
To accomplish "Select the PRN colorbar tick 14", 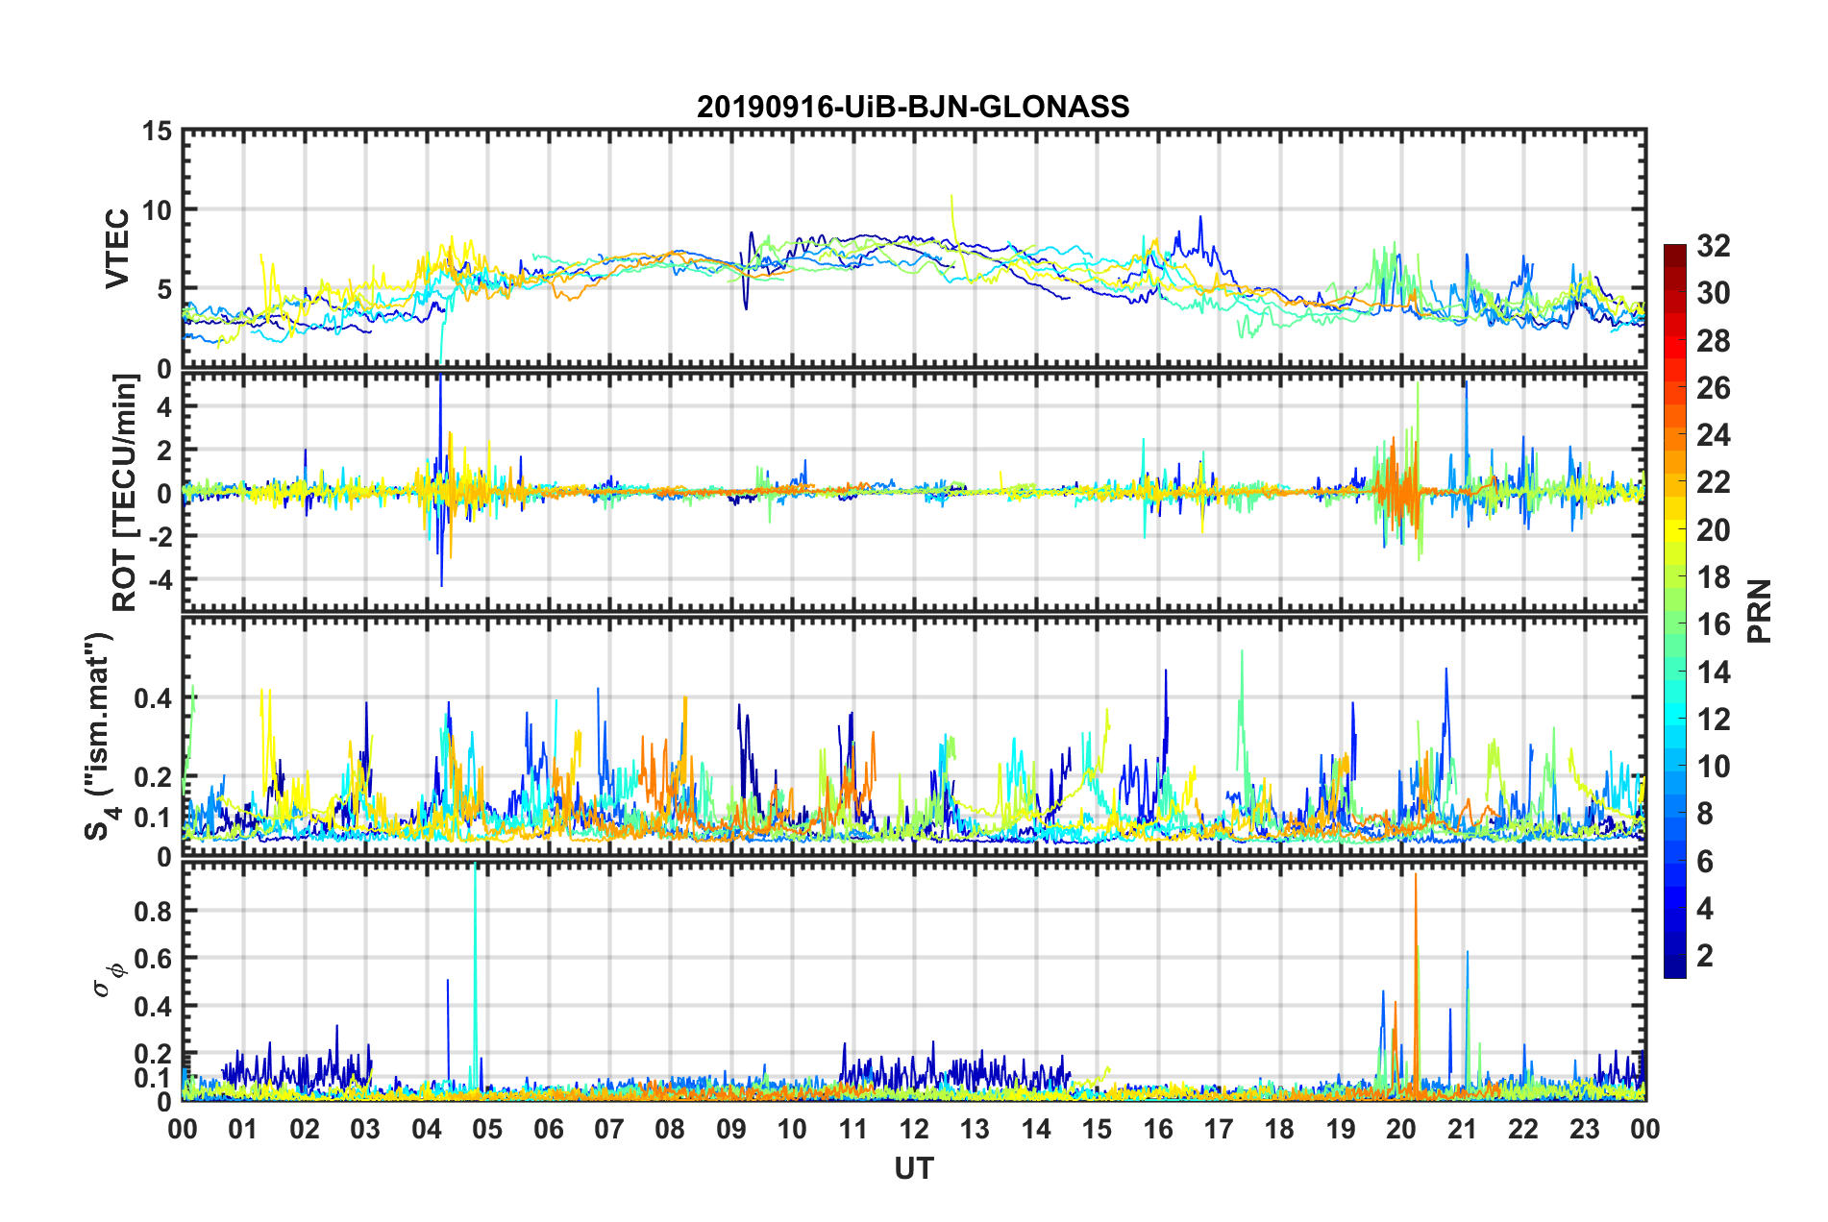I will [x=1713, y=672].
